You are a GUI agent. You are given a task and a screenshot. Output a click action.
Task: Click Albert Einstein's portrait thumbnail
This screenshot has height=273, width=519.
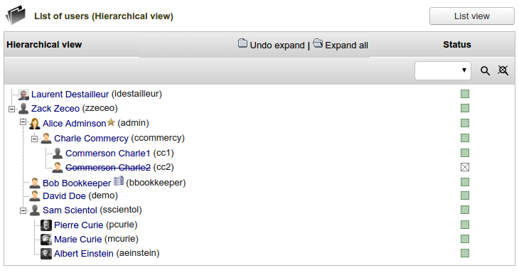pos(46,254)
